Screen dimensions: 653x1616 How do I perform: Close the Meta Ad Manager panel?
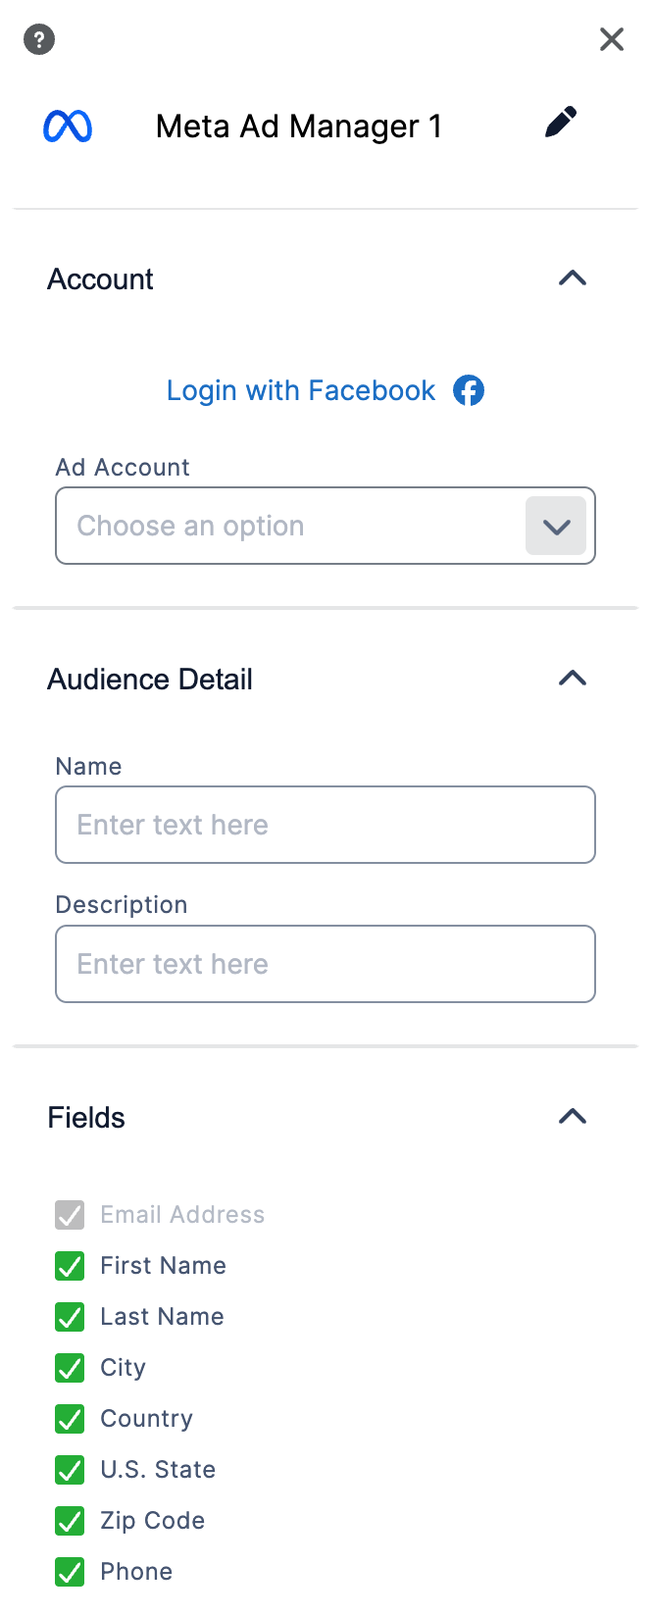(612, 39)
